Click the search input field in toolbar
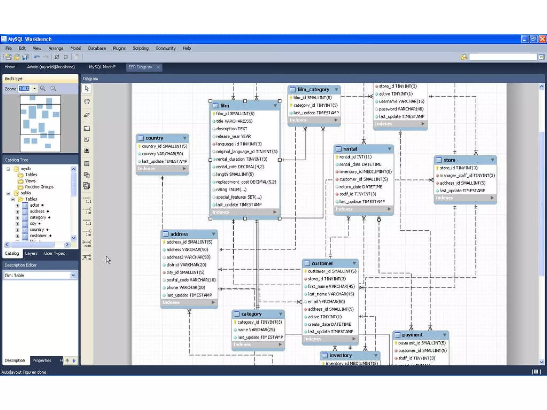This screenshot has height=410, width=547. 503,57
